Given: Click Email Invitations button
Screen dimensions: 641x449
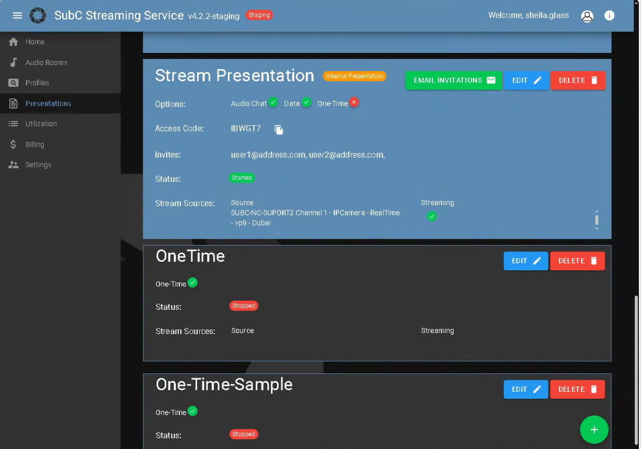Looking at the screenshot, I should coord(454,80).
